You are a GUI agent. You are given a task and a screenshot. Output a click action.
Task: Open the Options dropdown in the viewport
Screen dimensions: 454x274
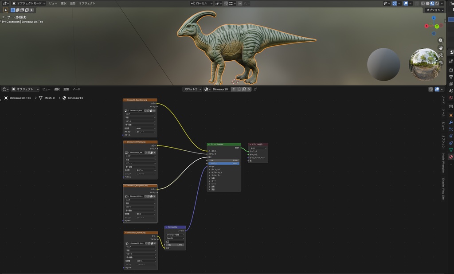(x=435, y=10)
